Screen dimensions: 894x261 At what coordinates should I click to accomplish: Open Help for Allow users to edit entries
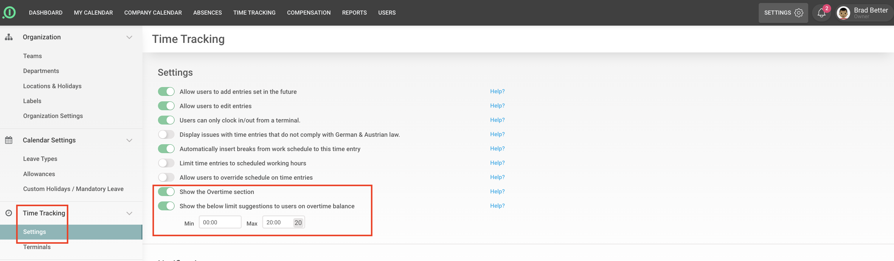[x=497, y=106]
